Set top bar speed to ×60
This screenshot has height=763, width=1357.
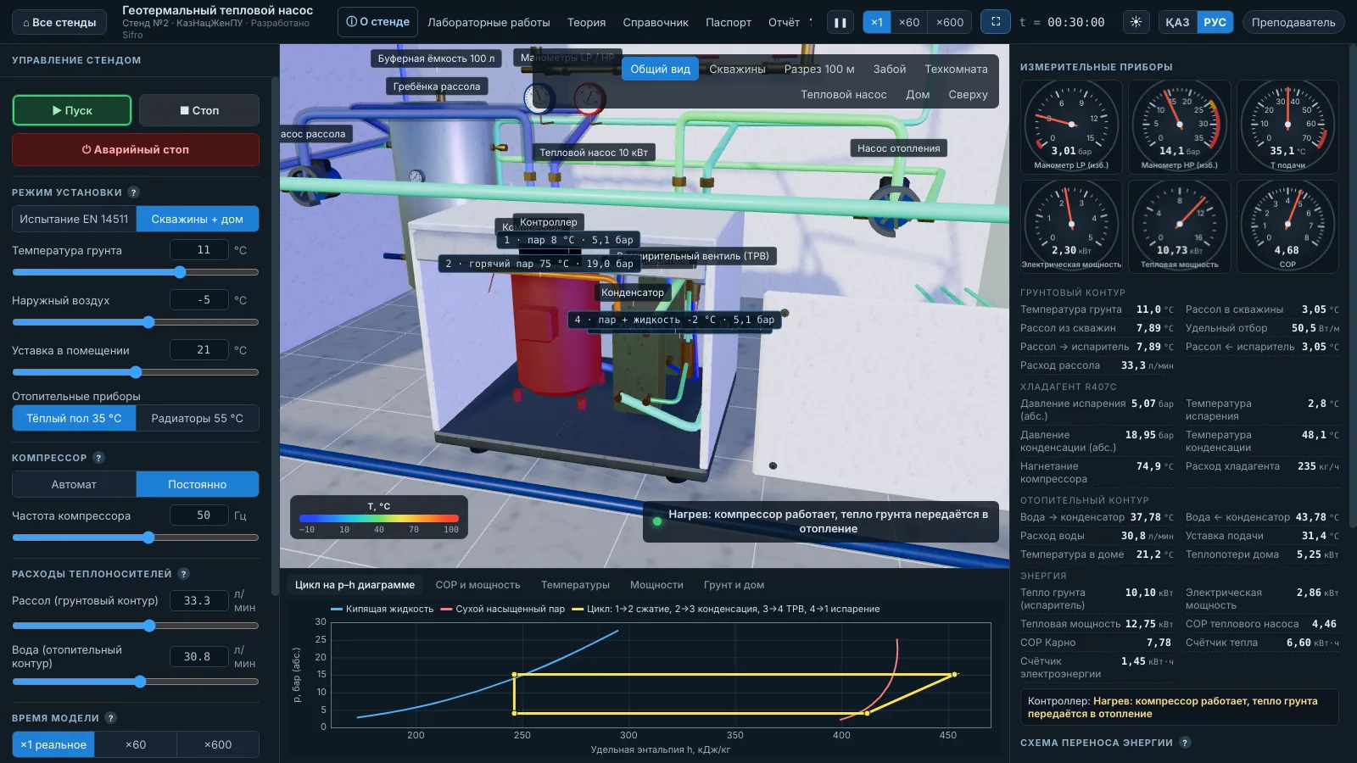[x=909, y=22]
